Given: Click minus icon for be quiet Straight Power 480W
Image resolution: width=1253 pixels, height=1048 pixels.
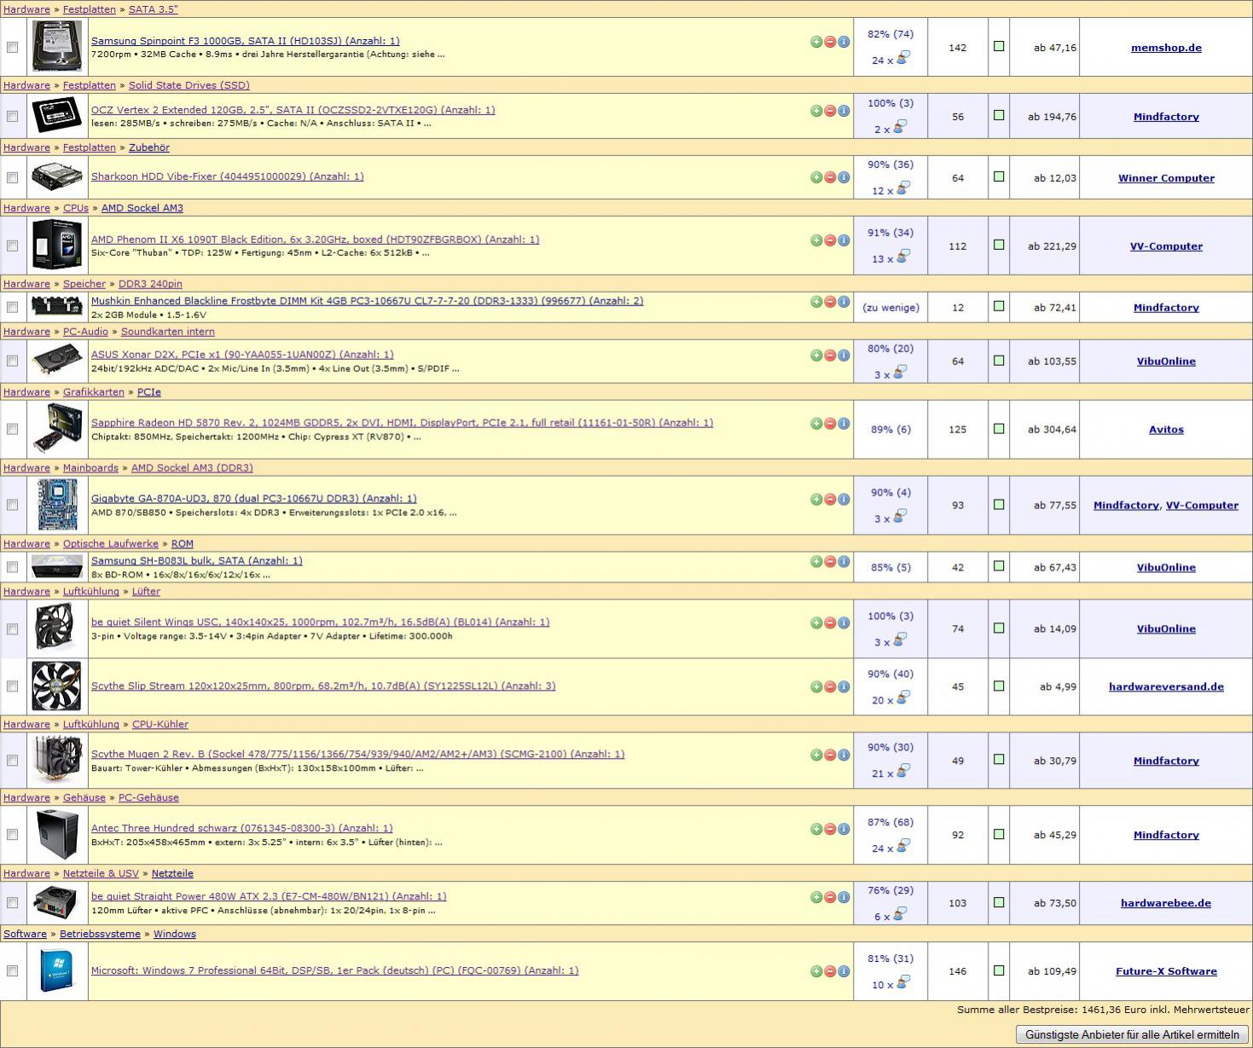Looking at the screenshot, I should tap(830, 897).
